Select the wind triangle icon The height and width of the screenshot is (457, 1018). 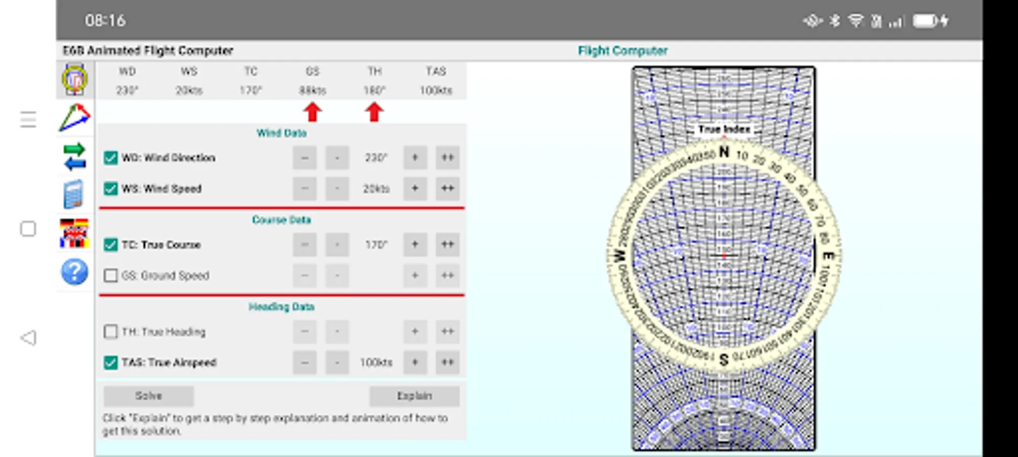click(x=75, y=118)
